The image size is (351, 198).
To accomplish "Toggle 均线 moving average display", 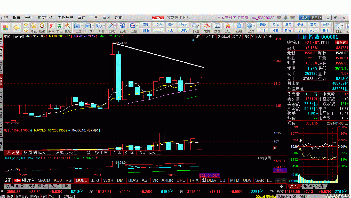I will point(246,37).
